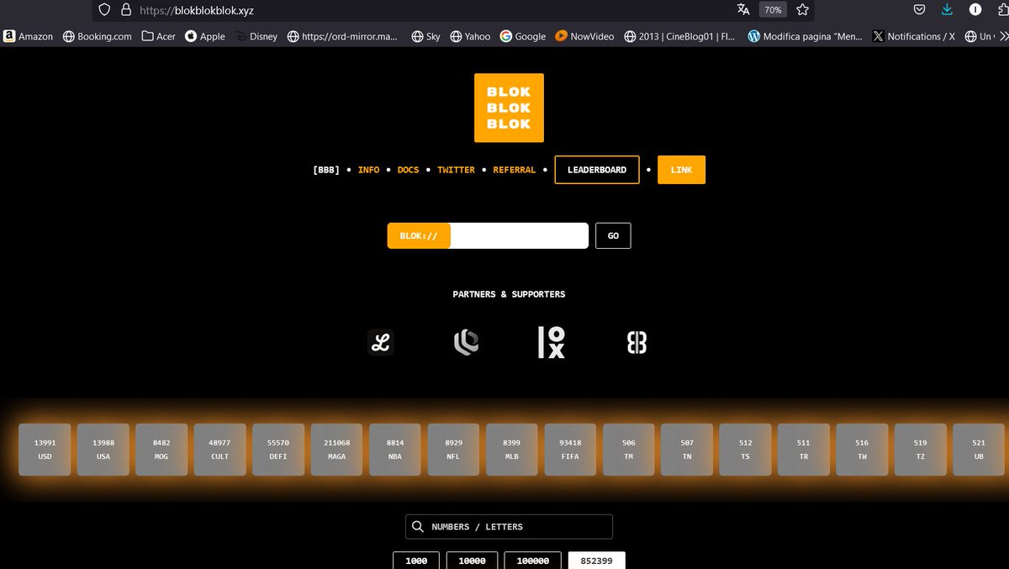Open the Luminex partner logo
This screenshot has height=569, width=1009.
click(380, 342)
